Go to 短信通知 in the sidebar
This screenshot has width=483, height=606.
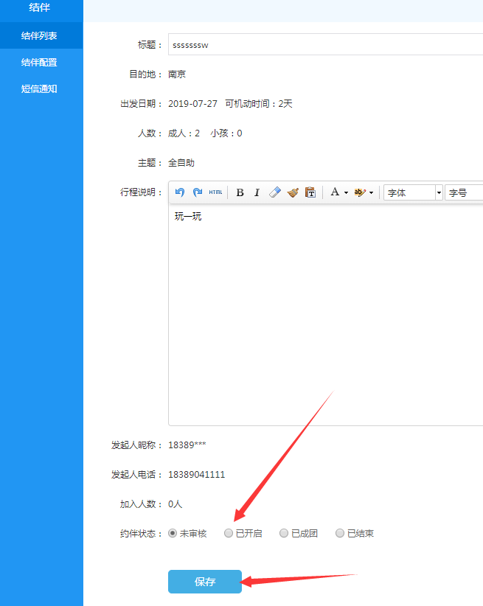(x=39, y=89)
